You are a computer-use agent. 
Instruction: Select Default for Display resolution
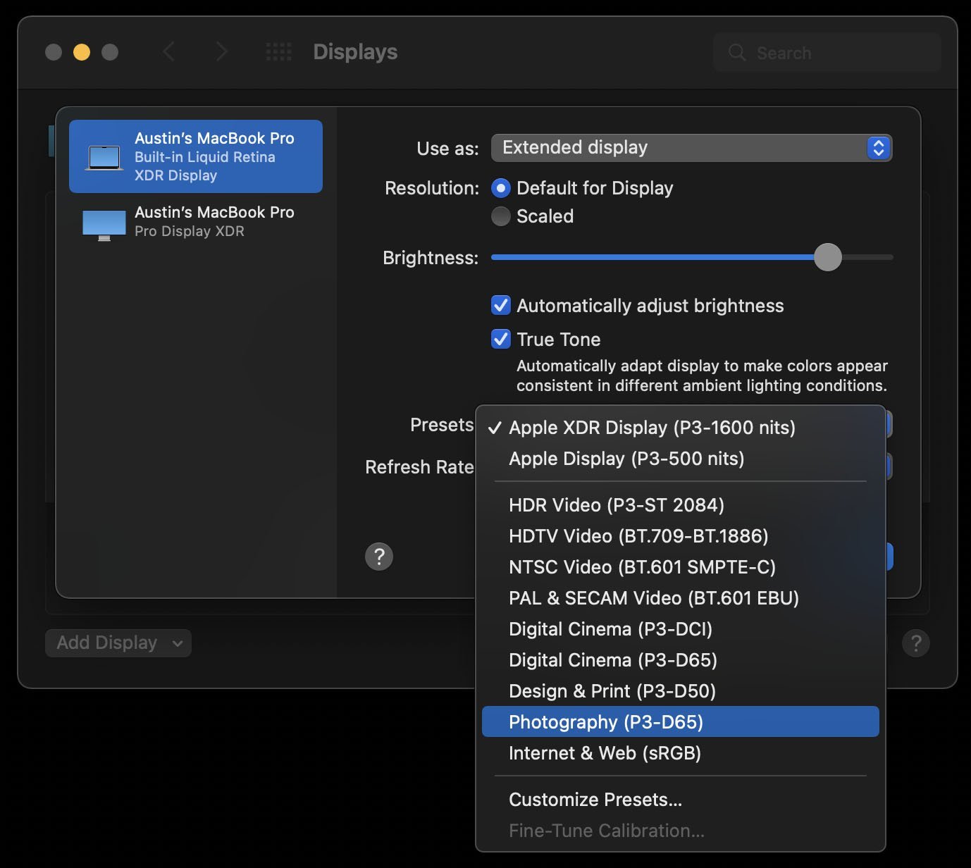(500, 188)
